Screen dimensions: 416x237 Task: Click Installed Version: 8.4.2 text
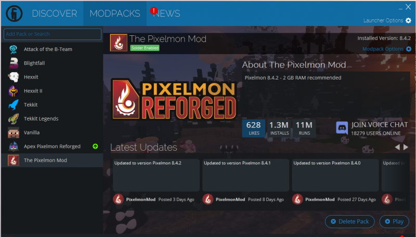click(384, 38)
